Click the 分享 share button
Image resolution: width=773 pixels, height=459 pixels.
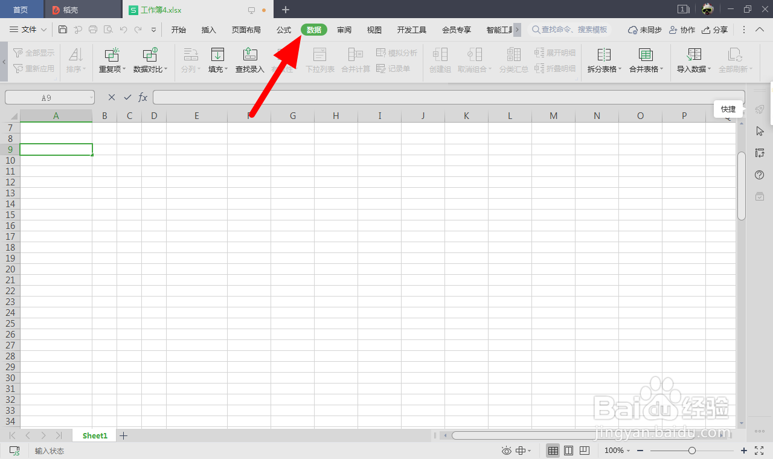tap(714, 29)
